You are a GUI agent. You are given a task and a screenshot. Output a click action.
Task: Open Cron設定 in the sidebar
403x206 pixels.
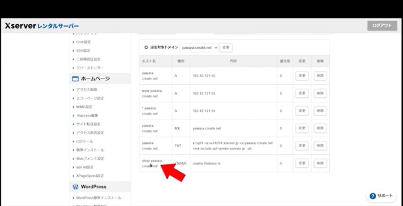click(83, 42)
